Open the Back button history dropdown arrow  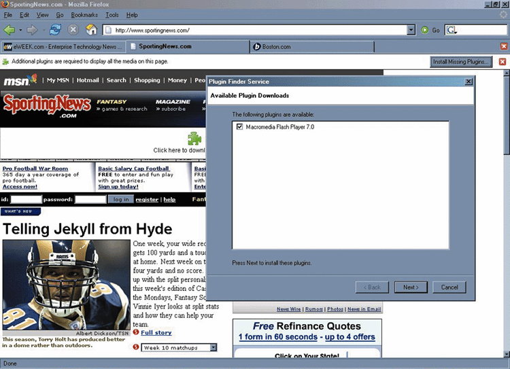tap(20, 30)
